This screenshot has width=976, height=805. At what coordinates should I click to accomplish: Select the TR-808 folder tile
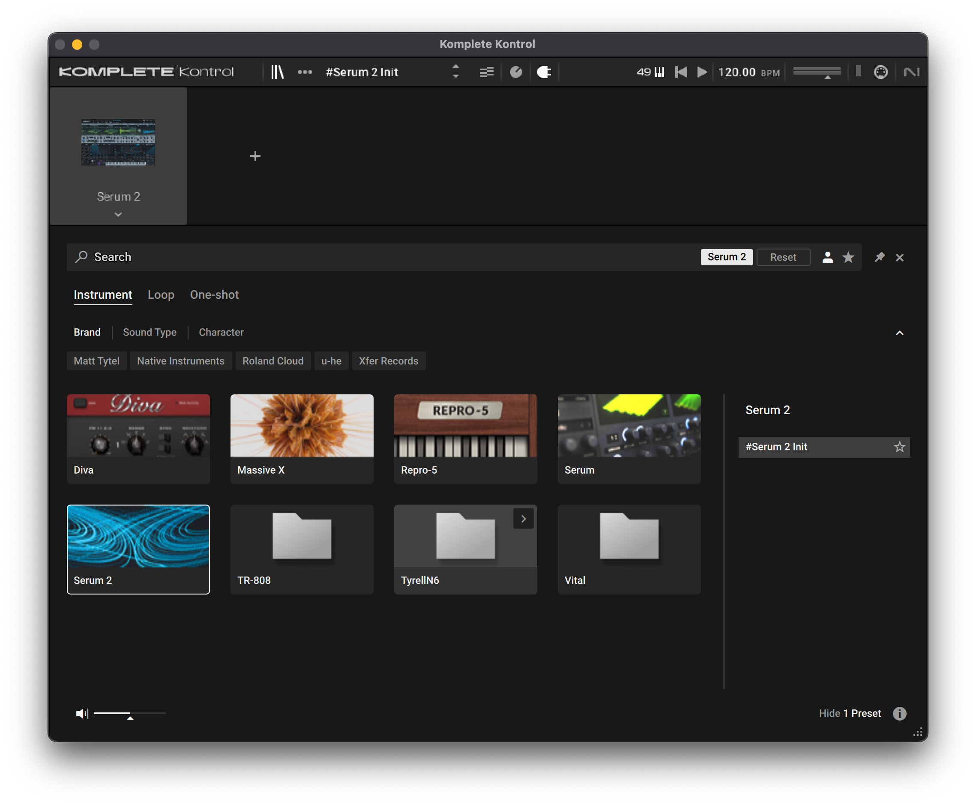coord(302,549)
